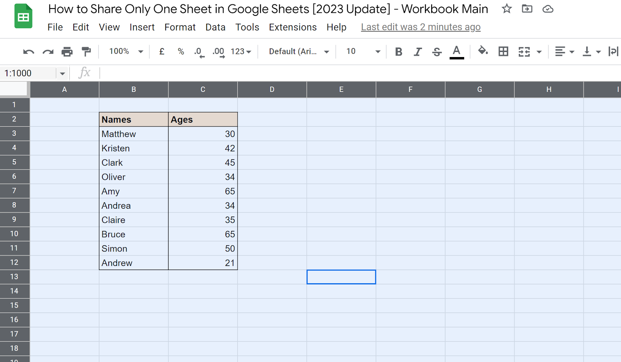The width and height of the screenshot is (621, 362).
Task: Click the Increase decimal places icon
Action: 218,51
